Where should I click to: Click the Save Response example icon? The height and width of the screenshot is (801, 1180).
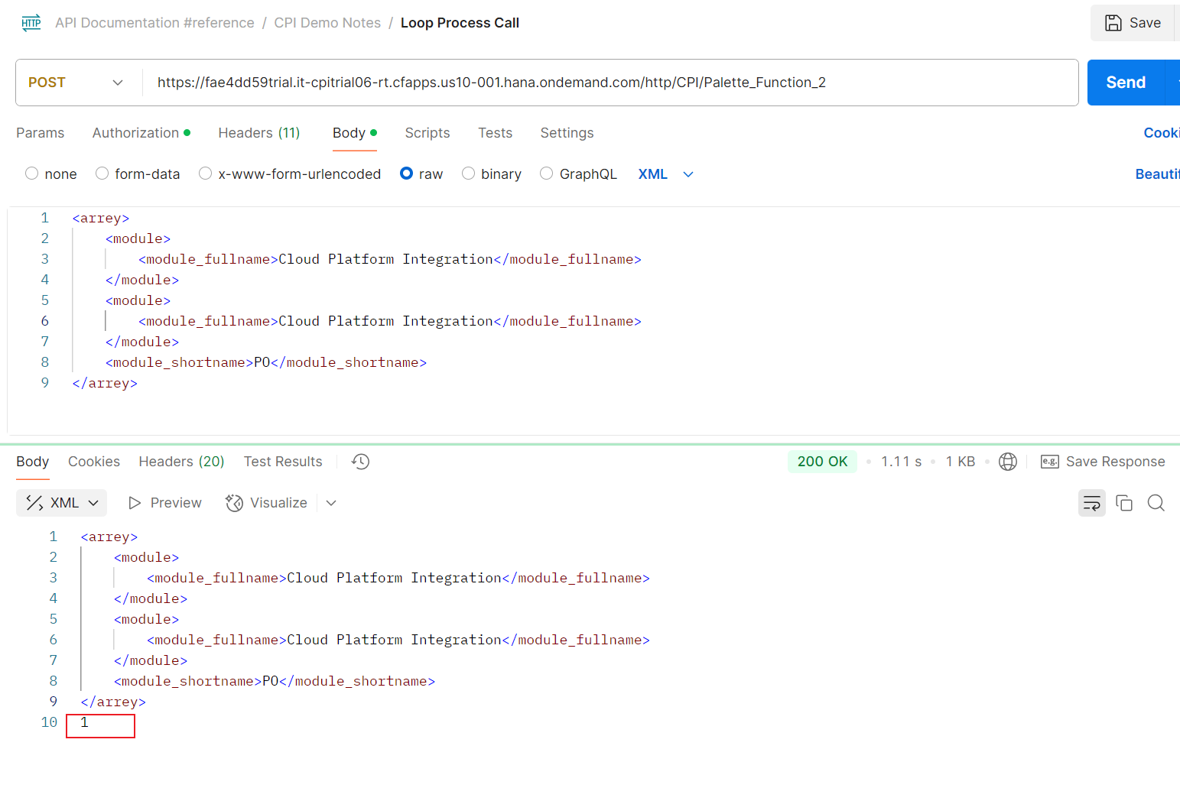[x=1049, y=462]
